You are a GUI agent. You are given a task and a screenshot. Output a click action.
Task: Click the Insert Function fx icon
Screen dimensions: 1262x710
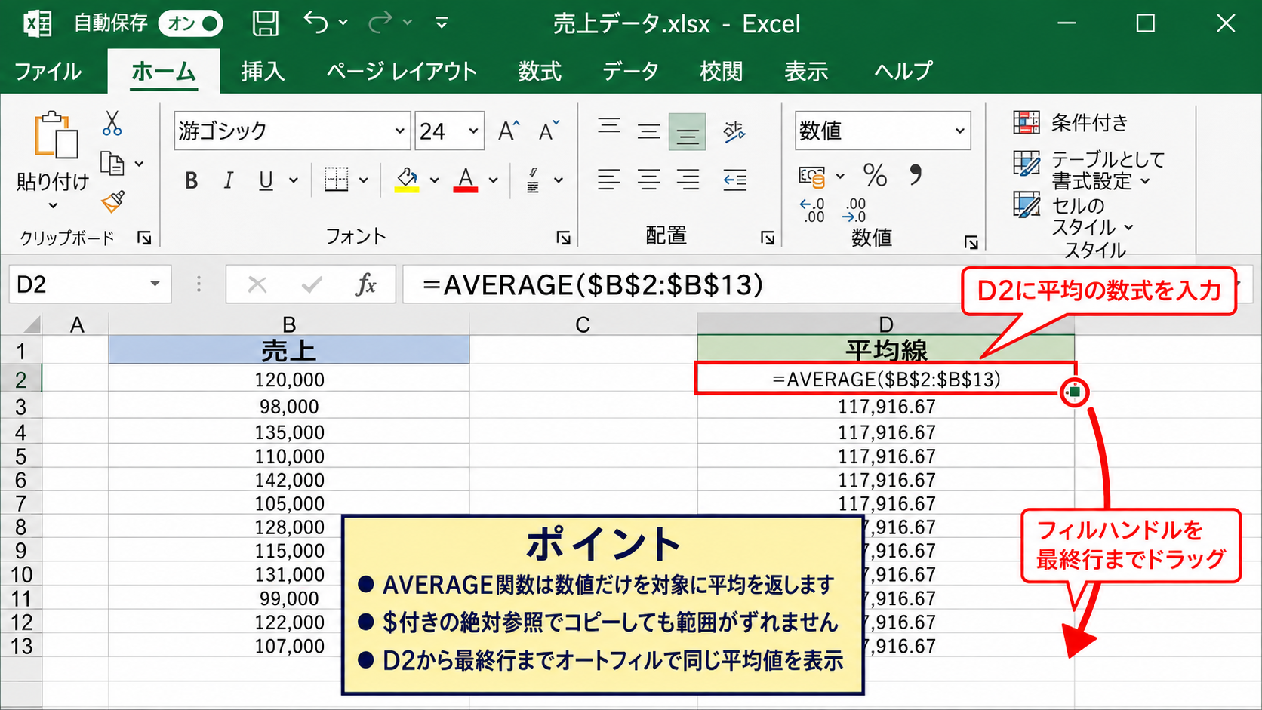pos(365,284)
